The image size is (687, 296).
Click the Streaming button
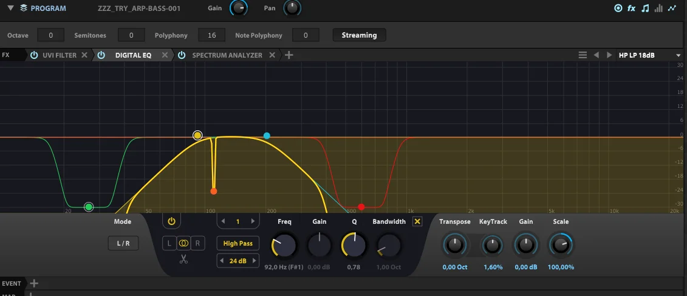(359, 35)
